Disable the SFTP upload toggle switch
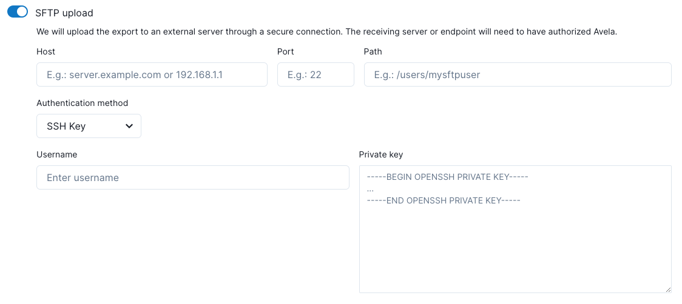The image size is (682, 304). click(18, 12)
